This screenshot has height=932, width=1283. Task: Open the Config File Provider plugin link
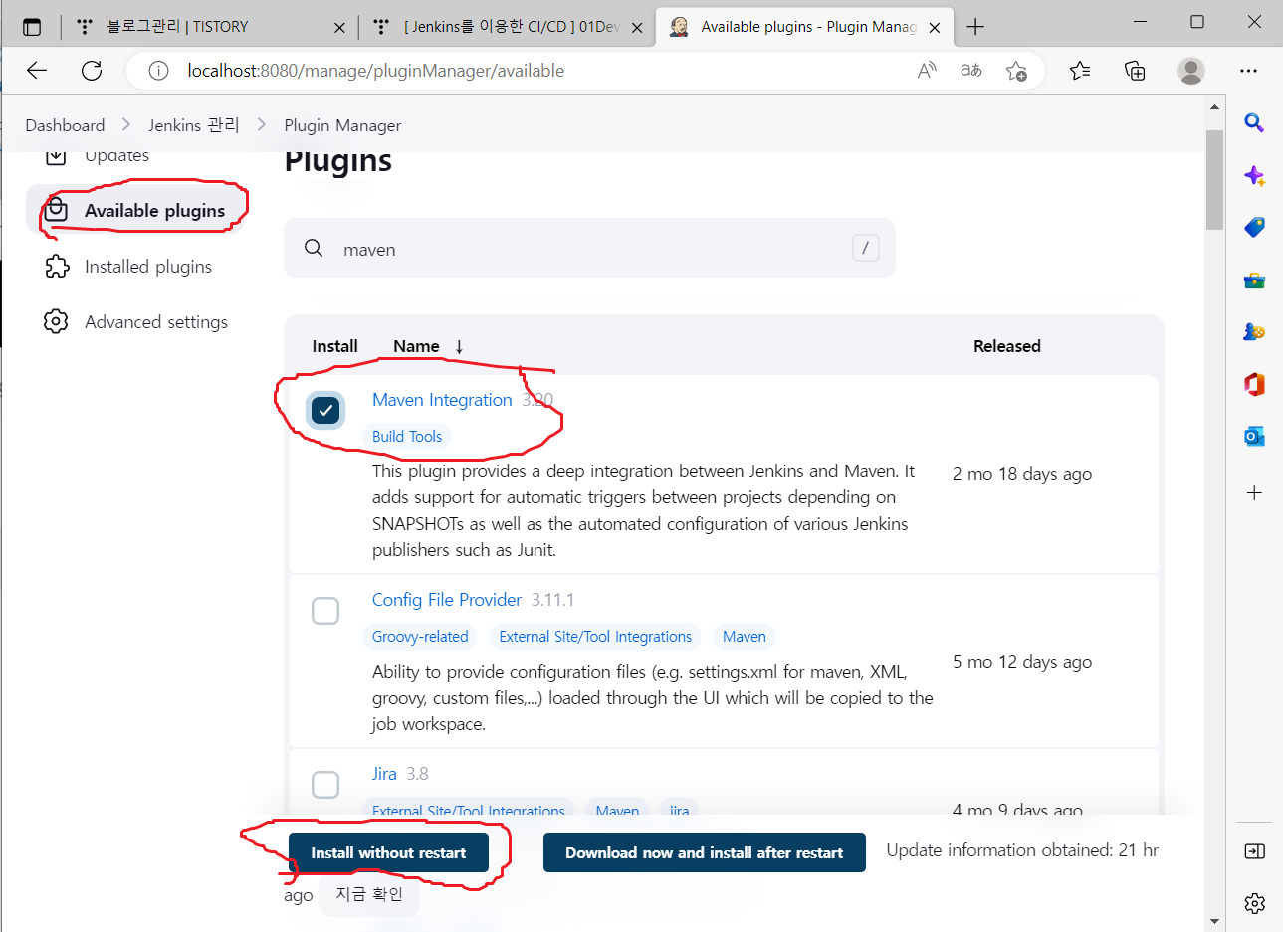(x=447, y=599)
